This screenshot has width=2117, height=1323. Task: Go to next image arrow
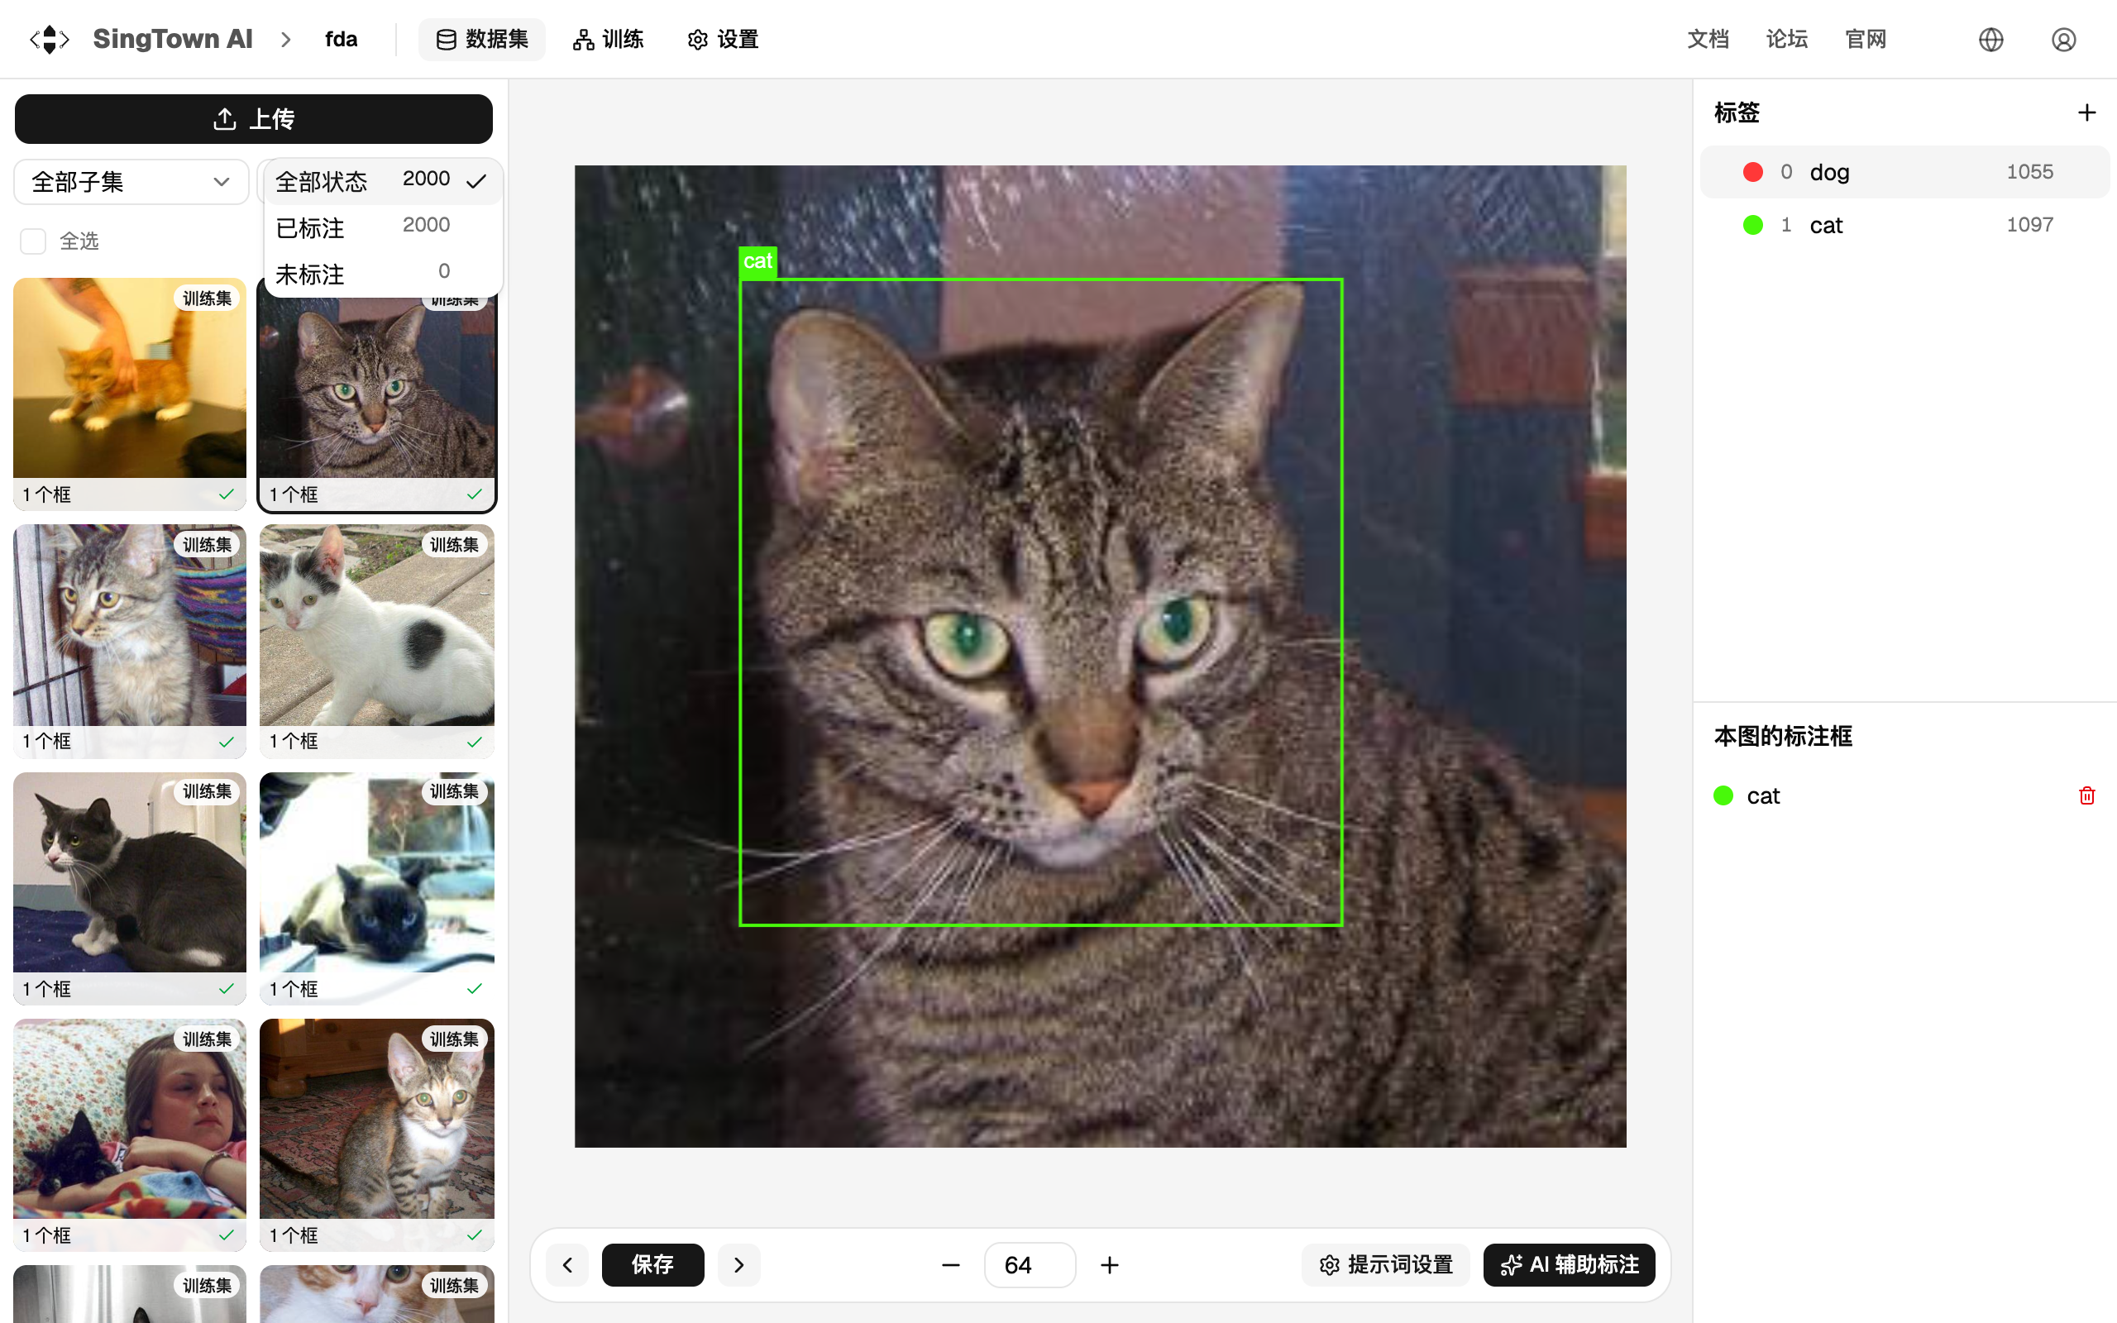[739, 1264]
